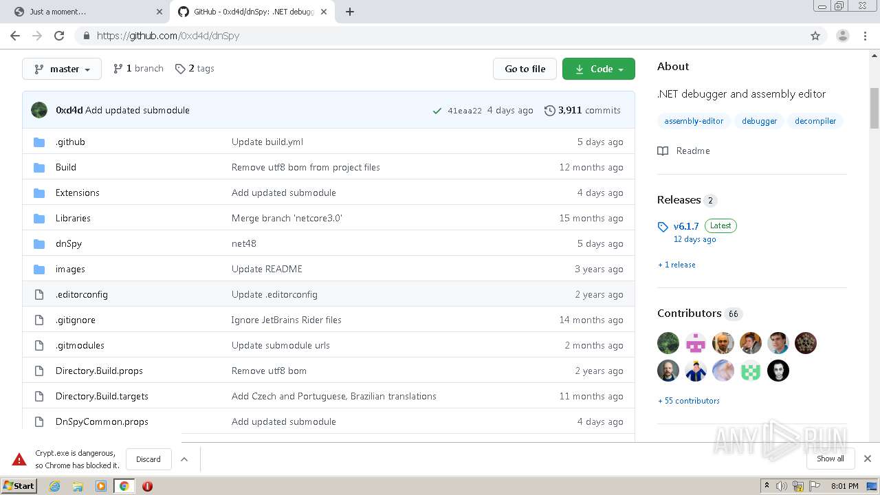Screen dimensions: 880x495
Task: Click the page vertical scrollbar thumb
Action: tap(874, 109)
